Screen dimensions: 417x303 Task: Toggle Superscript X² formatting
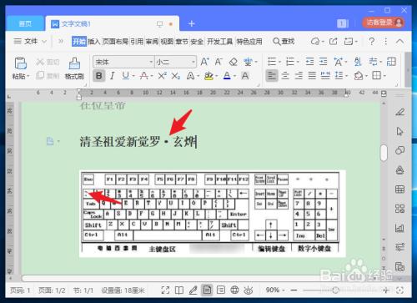pos(162,75)
